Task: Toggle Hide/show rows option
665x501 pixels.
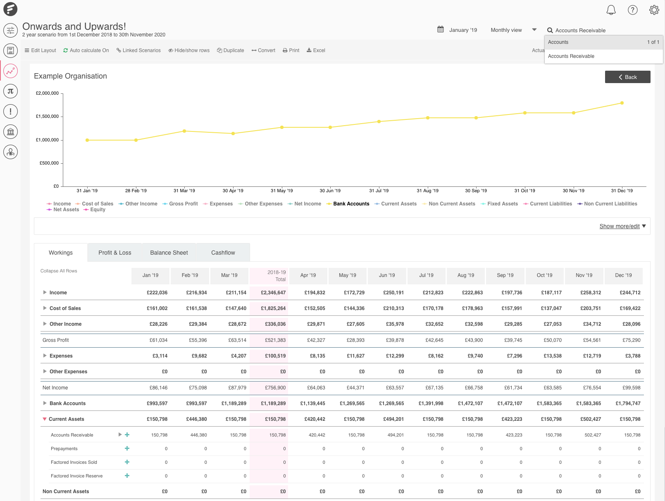Action: click(189, 50)
